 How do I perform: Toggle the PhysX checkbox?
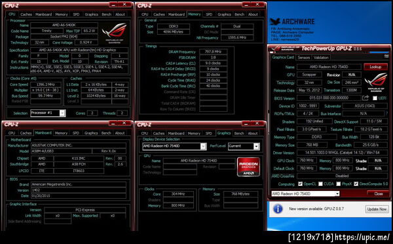tap(339, 184)
